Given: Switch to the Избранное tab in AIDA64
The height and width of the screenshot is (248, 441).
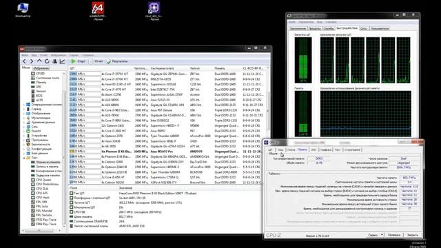Looking at the screenshot, I should point(41,68).
